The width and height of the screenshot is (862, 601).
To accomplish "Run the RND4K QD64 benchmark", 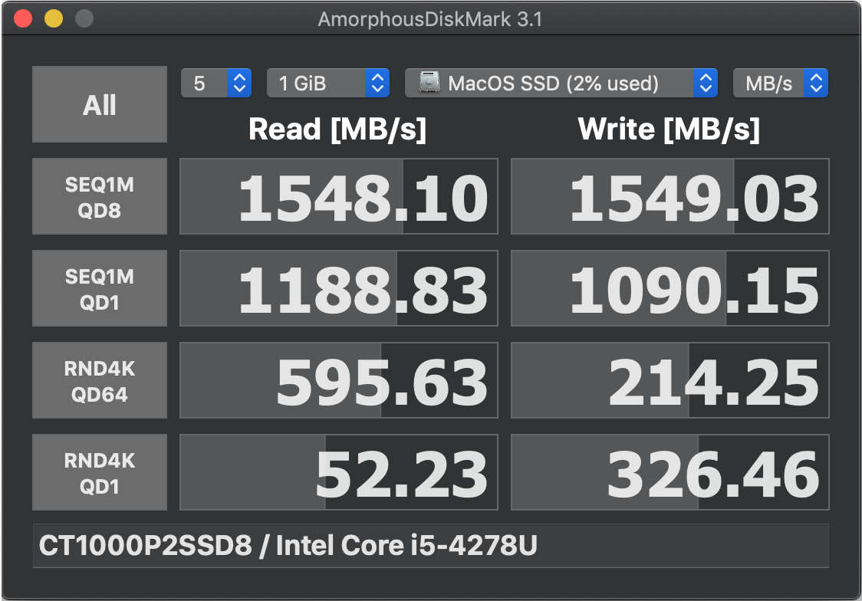I will click(100, 381).
